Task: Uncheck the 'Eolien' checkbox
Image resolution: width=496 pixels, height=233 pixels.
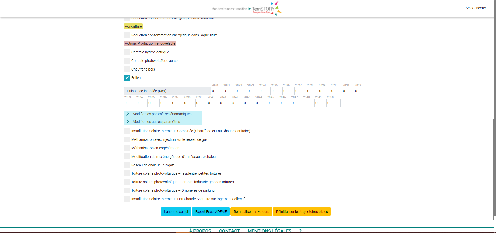Action: point(127,78)
